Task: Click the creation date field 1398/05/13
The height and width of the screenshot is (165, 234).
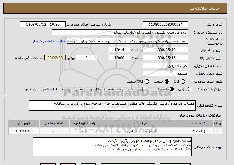Action: 166,50
